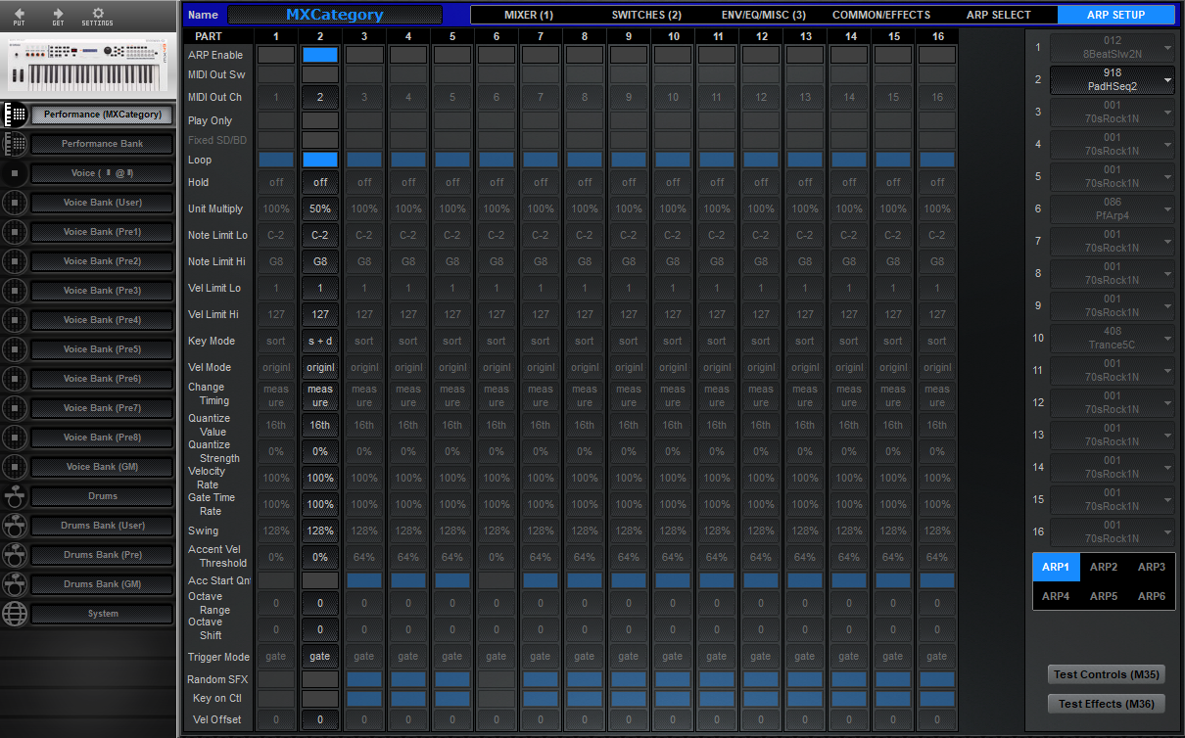
Task: Open the PadHSeq2 arpeggio dropdown
Action: (1113, 78)
